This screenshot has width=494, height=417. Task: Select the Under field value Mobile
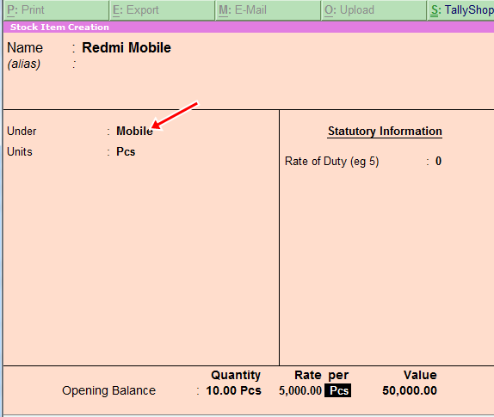tap(134, 131)
